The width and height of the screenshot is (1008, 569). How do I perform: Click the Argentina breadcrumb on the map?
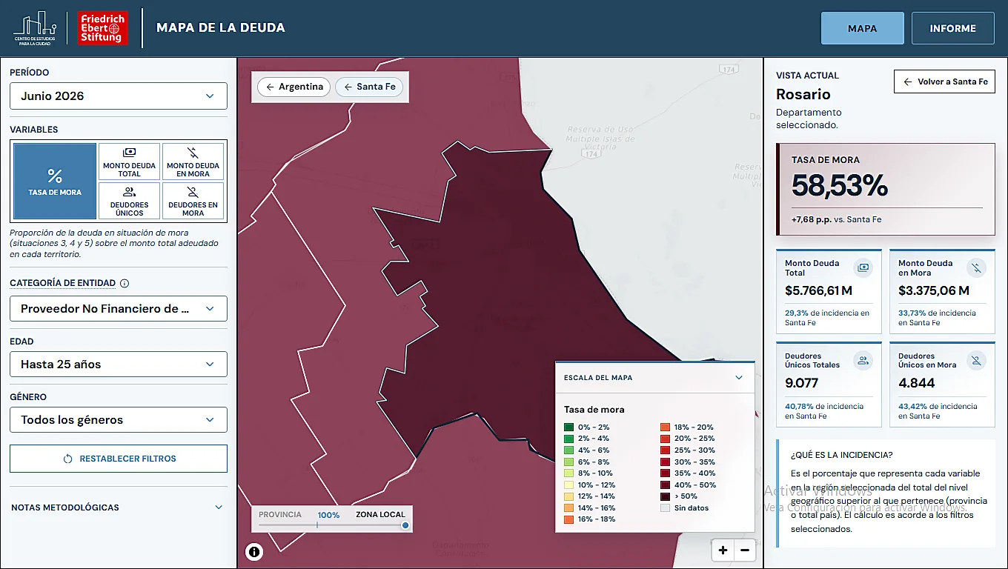coord(294,87)
